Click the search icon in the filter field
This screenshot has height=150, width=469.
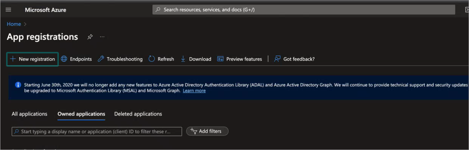[17, 131]
